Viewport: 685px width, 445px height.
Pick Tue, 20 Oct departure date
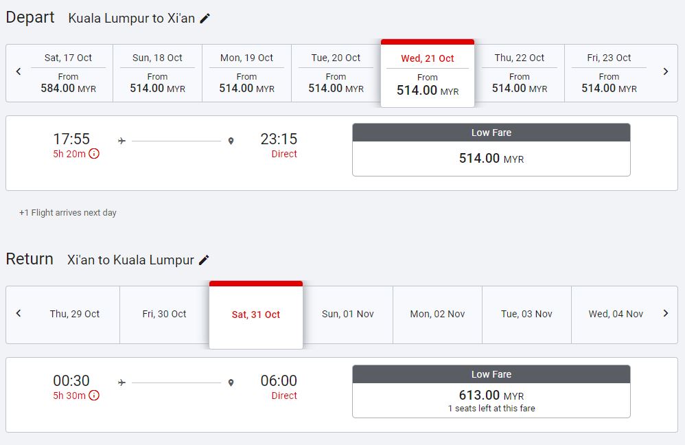(336, 73)
